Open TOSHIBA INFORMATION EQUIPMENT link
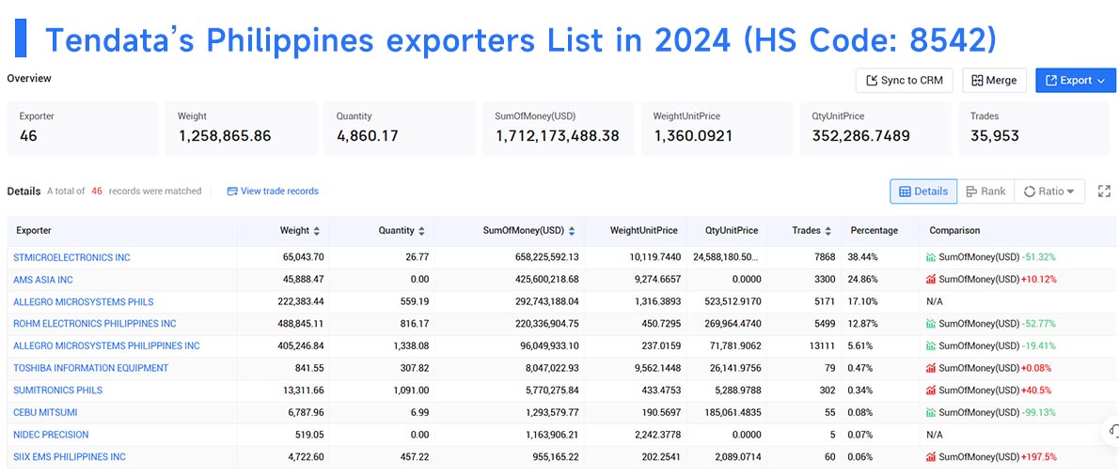 point(90,367)
